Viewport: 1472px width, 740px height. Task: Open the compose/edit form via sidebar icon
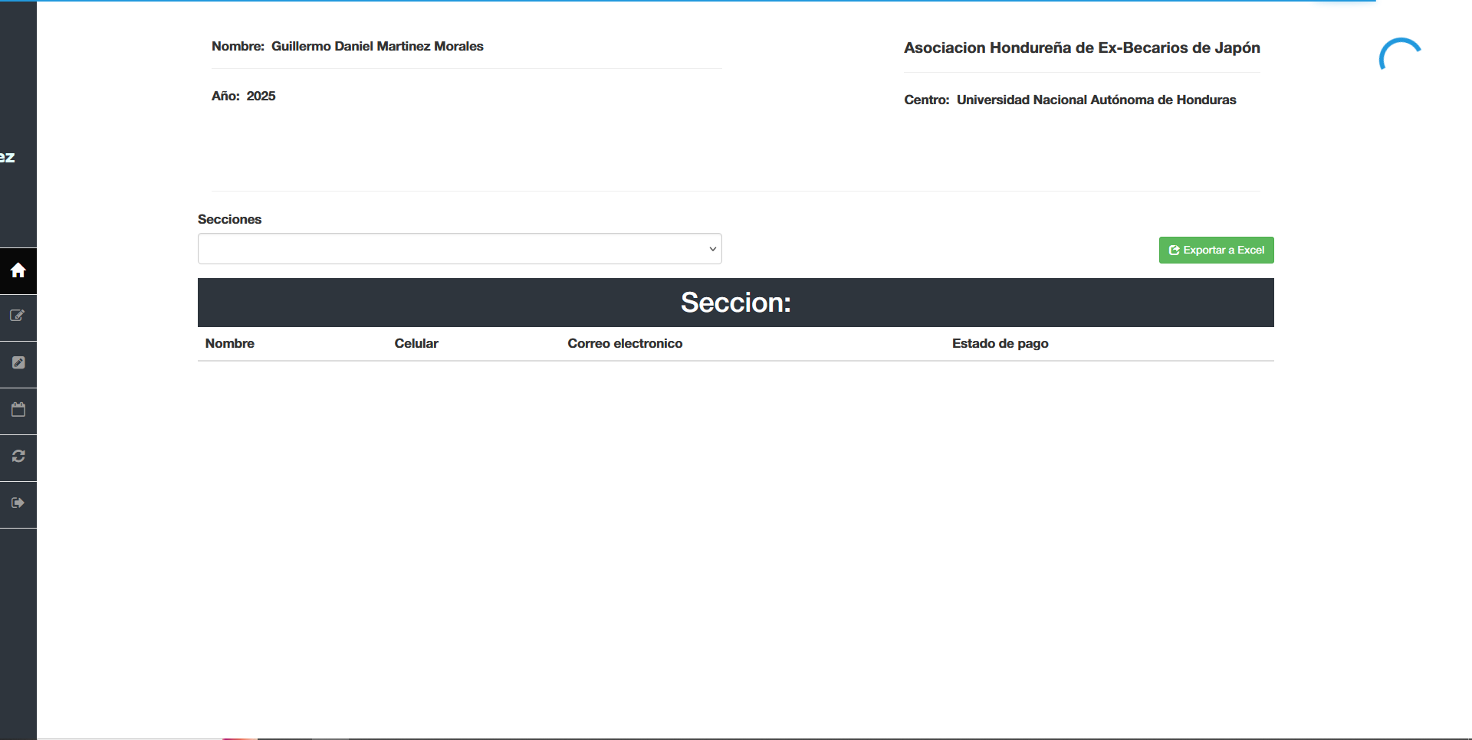coord(18,316)
